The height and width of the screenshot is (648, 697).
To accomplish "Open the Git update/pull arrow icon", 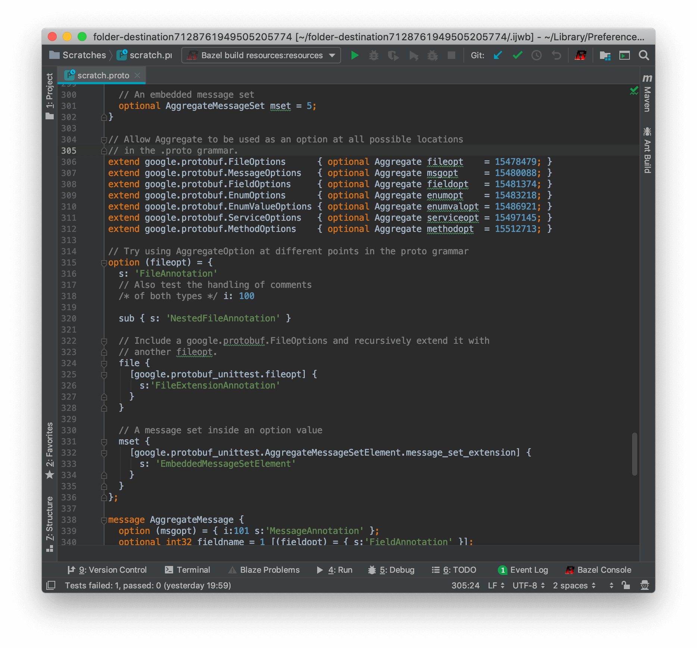I will click(497, 55).
